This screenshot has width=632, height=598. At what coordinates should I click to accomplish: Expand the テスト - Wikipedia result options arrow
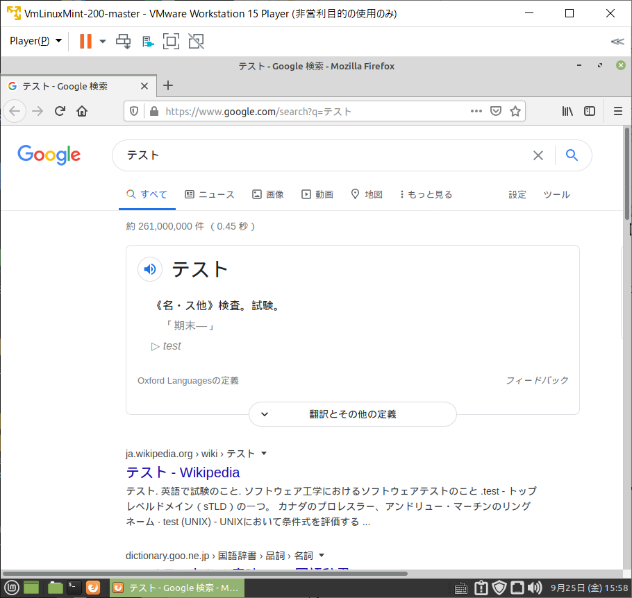(x=266, y=453)
